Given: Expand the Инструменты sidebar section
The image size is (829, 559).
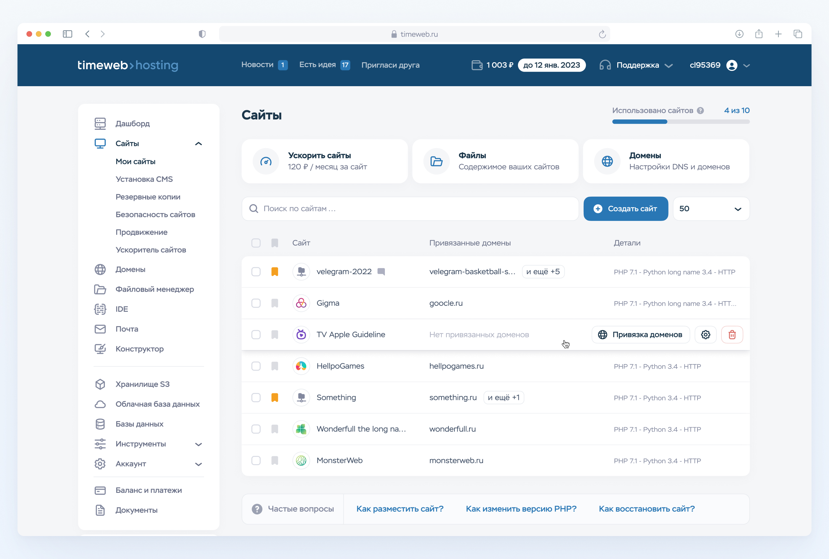Looking at the screenshot, I should (x=198, y=444).
